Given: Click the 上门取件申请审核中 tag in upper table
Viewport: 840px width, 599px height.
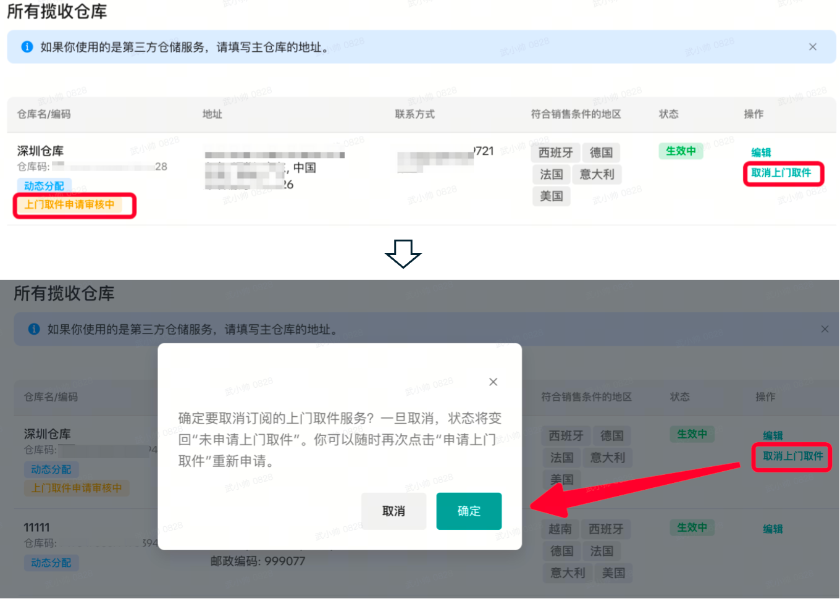Looking at the screenshot, I should (x=69, y=204).
